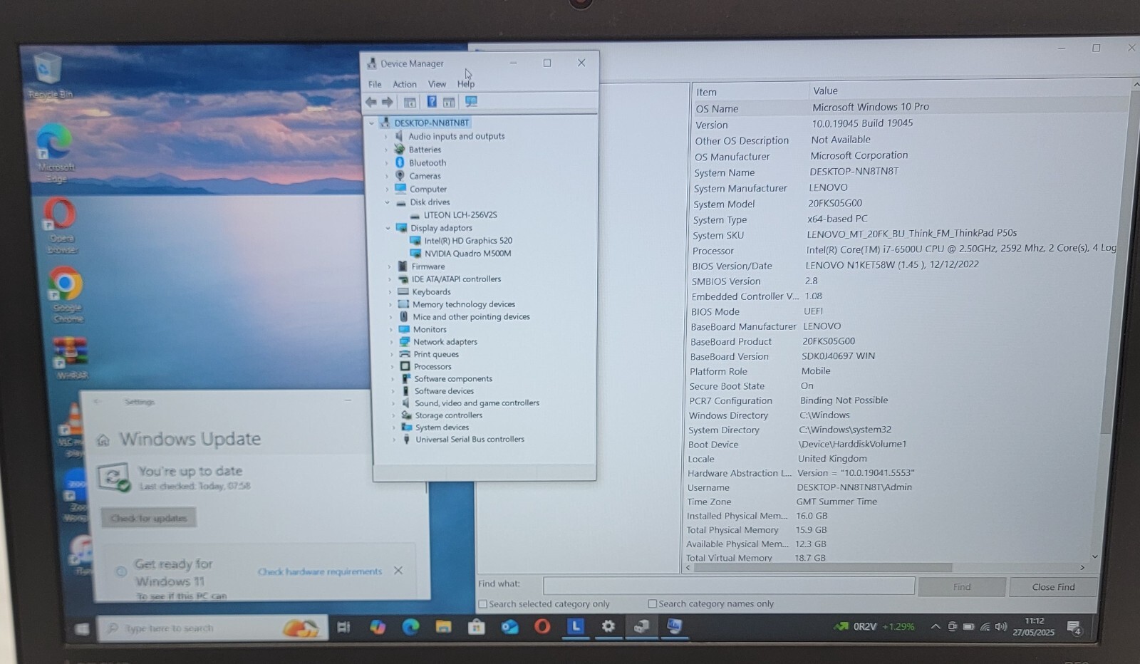This screenshot has width=1140, height=664.
Task: Select Intel(R) HD Graphics 520 device
Action: pyautogui.click(x=468, y=241)
